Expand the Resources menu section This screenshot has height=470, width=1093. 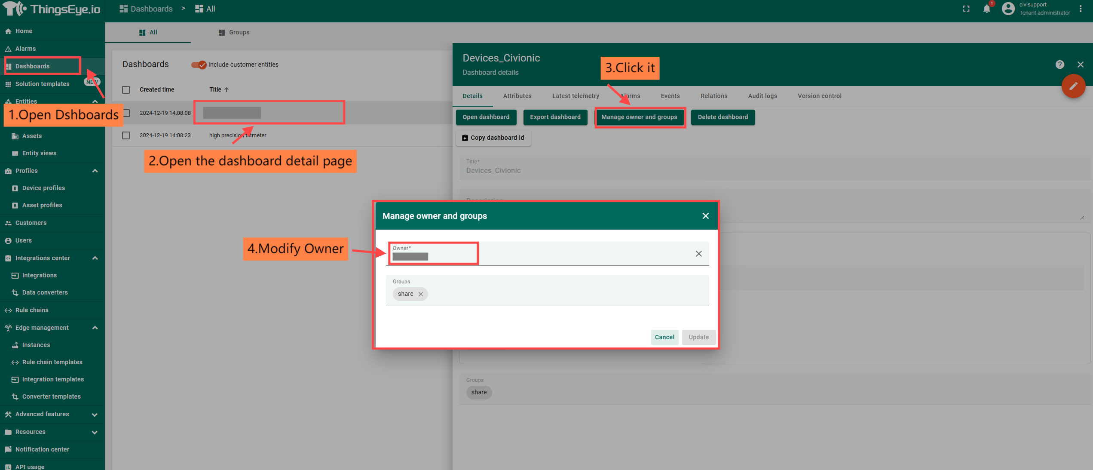pos(95,432)
